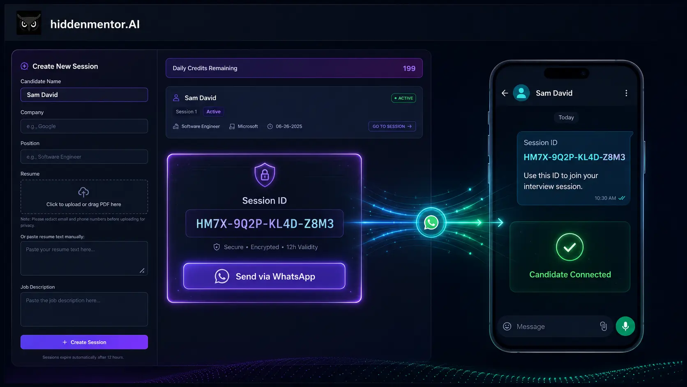Click the plus icon beside Create New Session
This screenshot has width=687, height=387.
coord(25,66)
